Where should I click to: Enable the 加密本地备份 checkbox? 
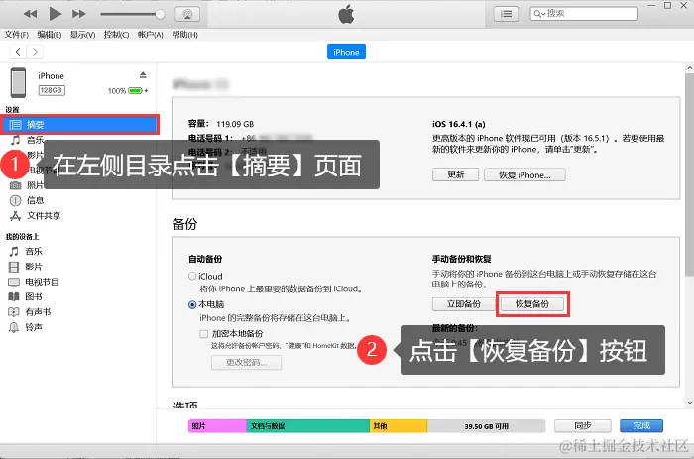point(203,334)
